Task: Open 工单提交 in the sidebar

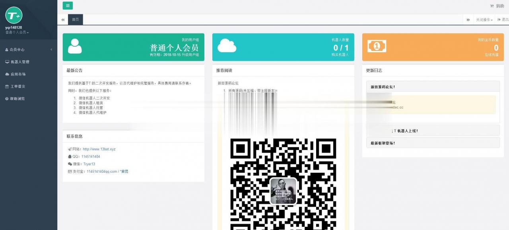Action: coord(29,86)
